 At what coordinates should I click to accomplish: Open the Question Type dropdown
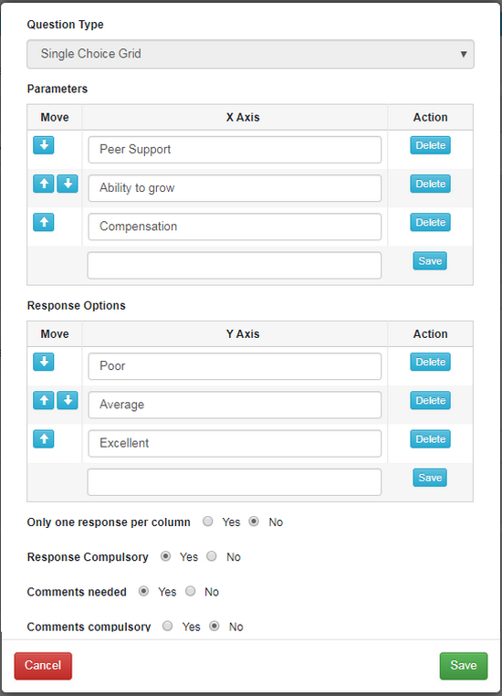pos(251,54)
